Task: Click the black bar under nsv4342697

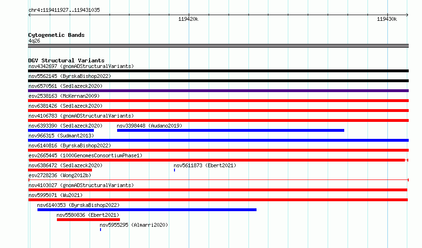Action: pyautogui.click(x=218, y=71)
